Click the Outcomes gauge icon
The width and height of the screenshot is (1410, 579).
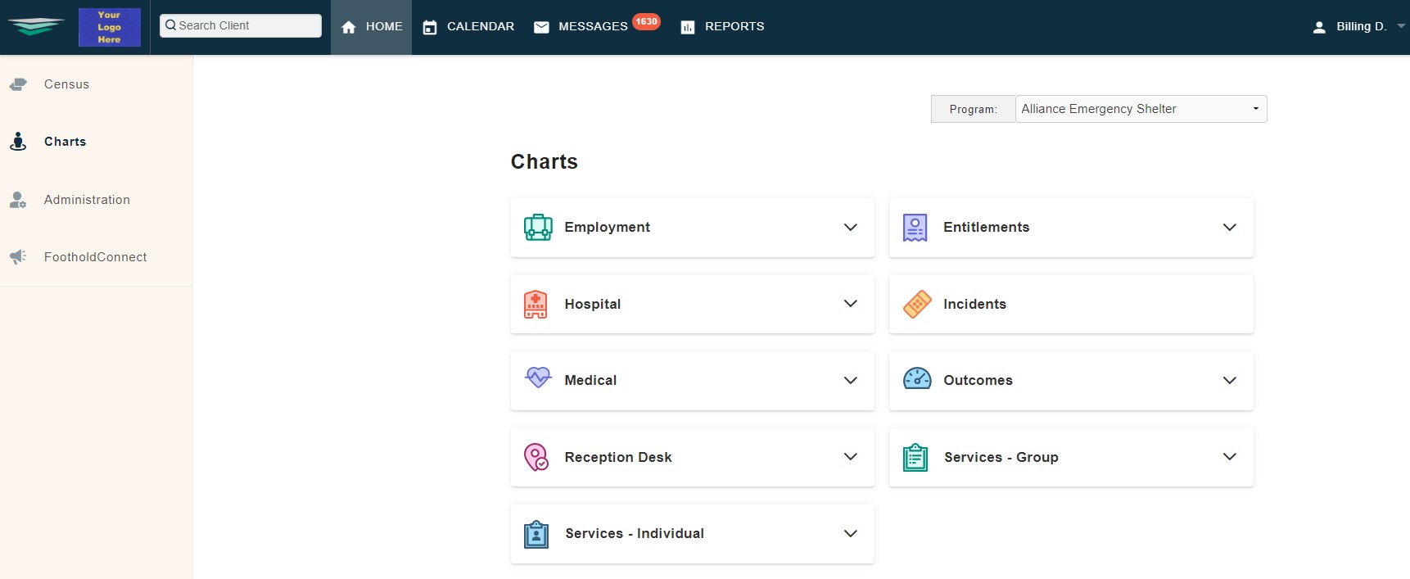point(917,379)
